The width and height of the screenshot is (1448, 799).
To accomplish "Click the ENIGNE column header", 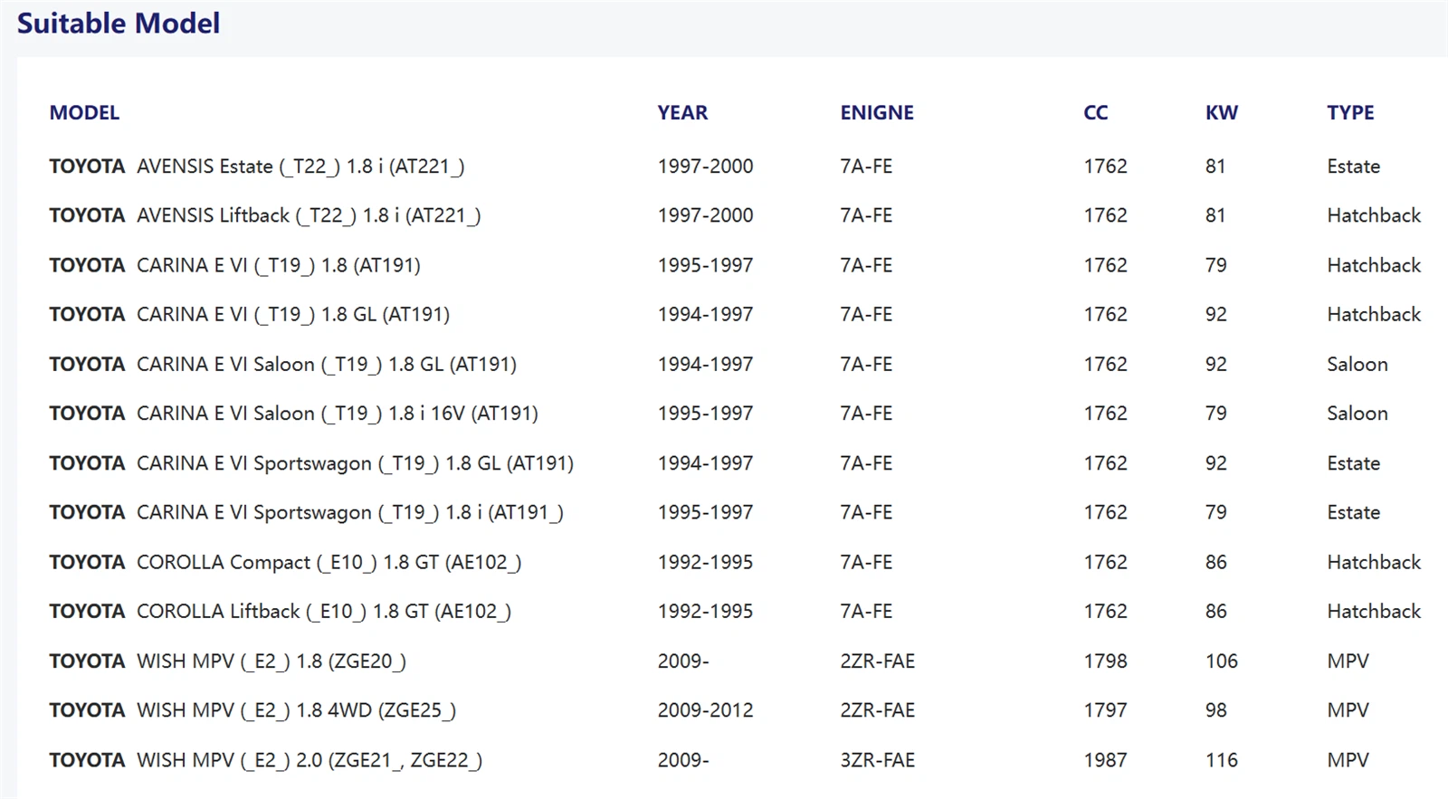I will (877, 113).
